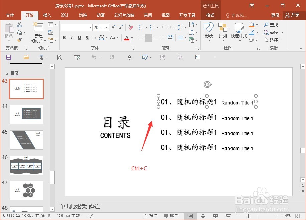The height and width of the screenshot is (220, 306).
Task: Apply bold formatting to selected text
Action: (64, 38)
